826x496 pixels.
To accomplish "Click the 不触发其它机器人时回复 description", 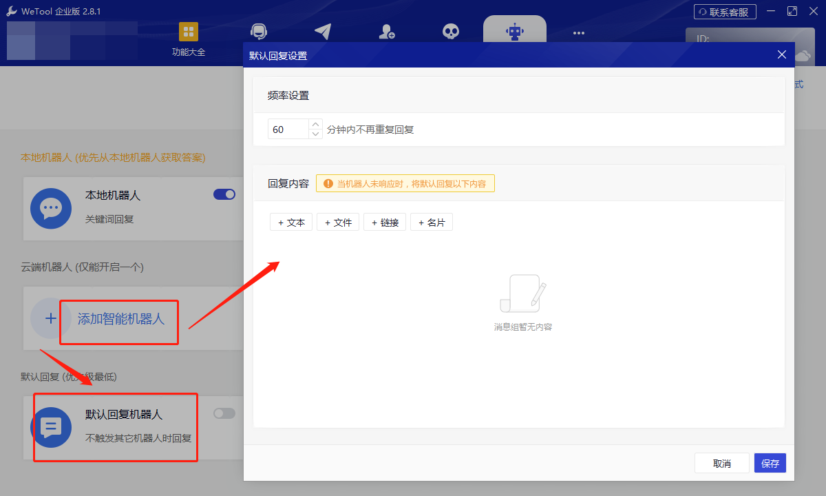I will tap(138, 438).
